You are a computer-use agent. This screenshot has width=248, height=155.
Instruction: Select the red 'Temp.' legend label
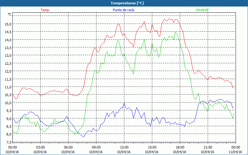45,10
